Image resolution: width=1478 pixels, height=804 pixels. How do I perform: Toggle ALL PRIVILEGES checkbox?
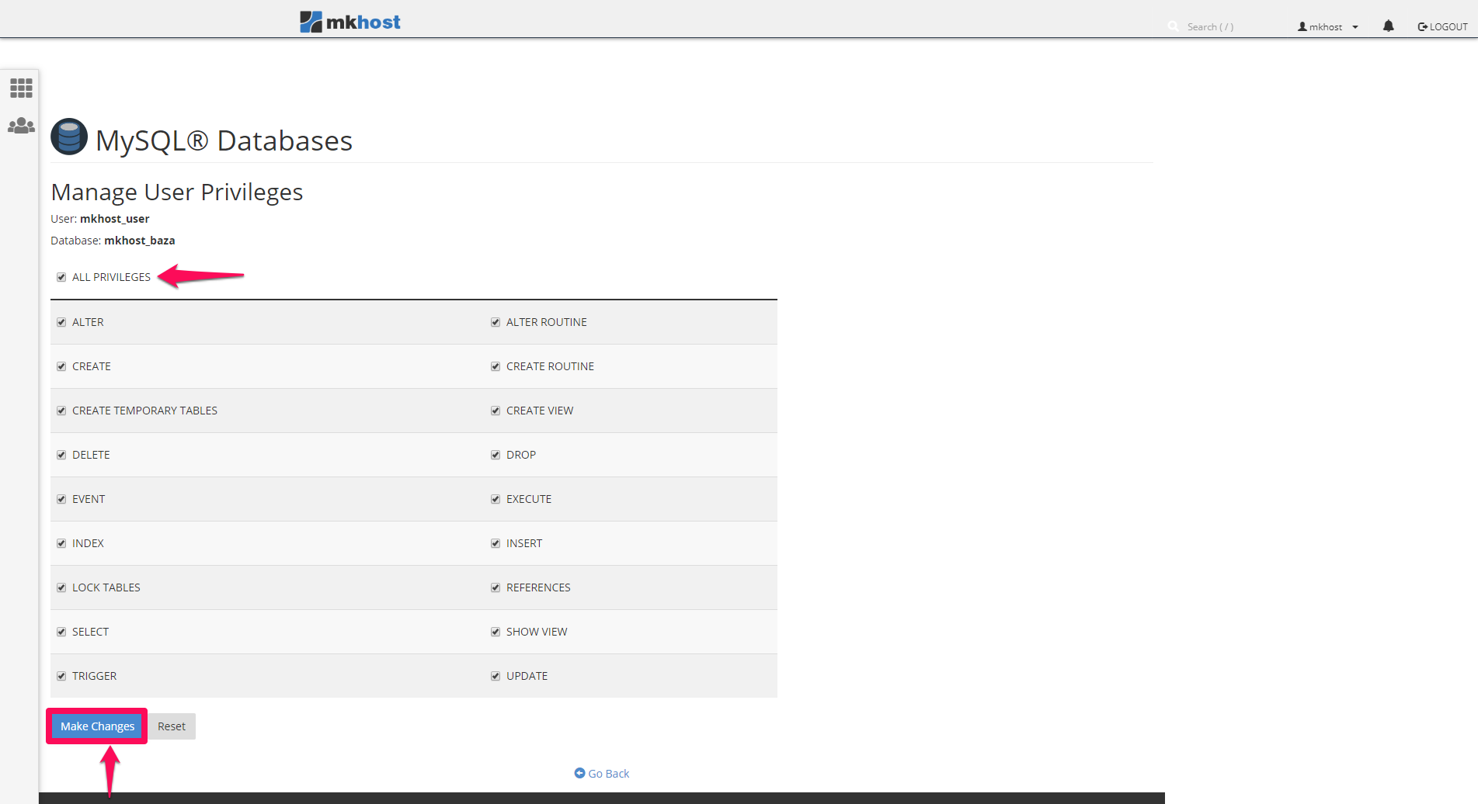[61, 277]
